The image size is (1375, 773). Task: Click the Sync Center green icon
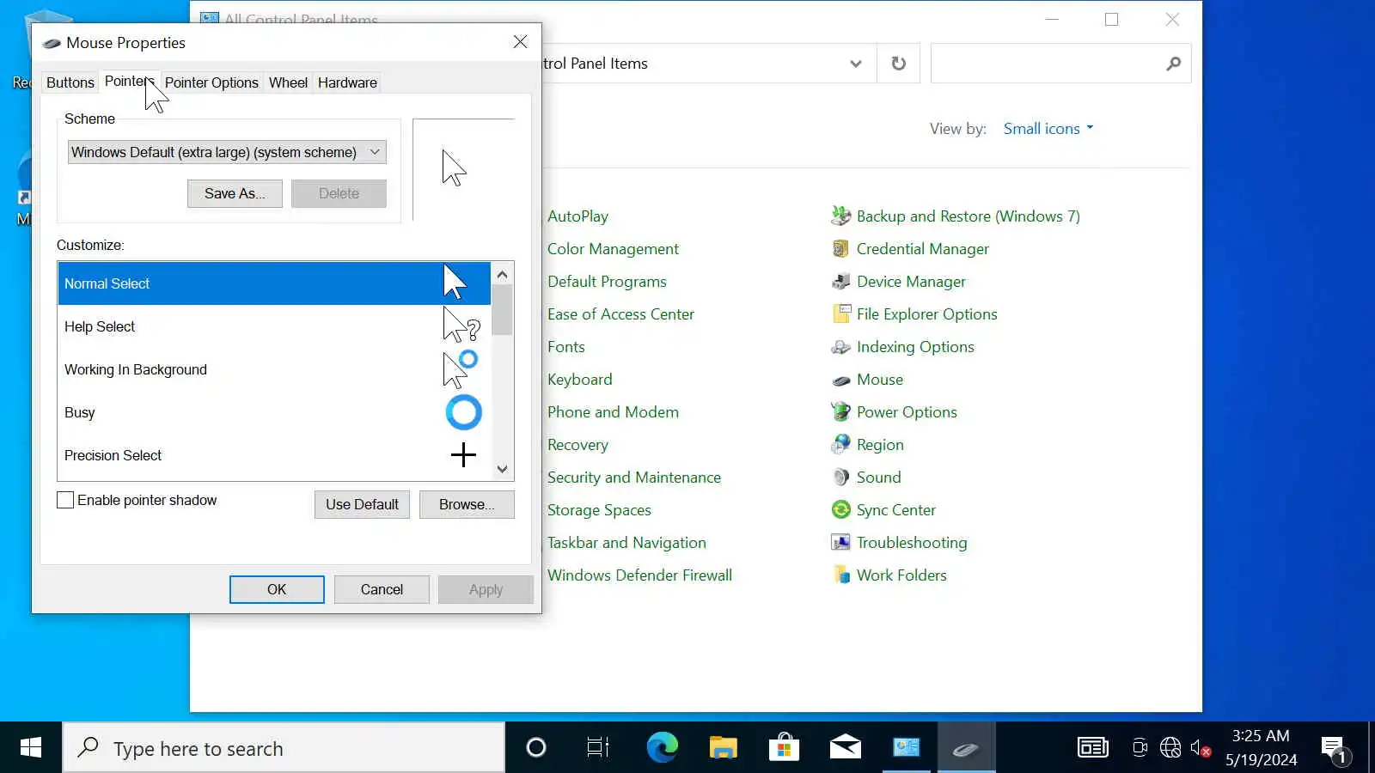click(840, 510)
